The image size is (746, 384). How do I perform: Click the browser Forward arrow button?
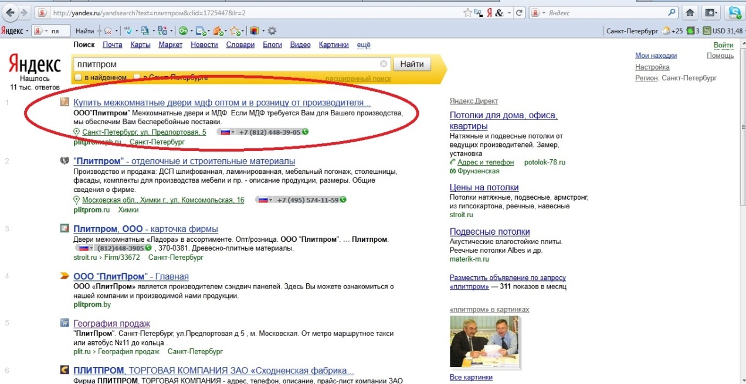(24, 12)
